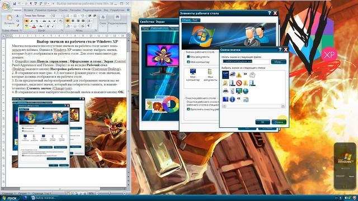Click the Paste (Вставить) button in Word

[10, 20]
